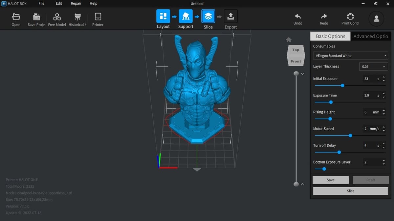Click the Reset button

(371, 180)
